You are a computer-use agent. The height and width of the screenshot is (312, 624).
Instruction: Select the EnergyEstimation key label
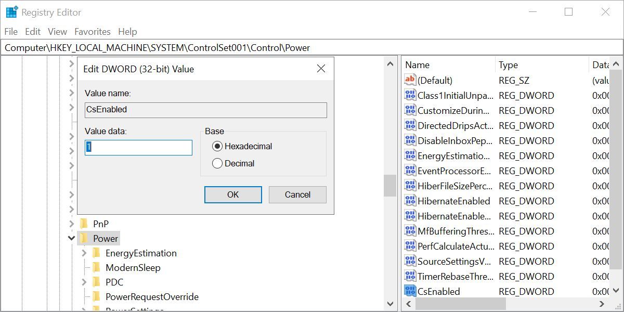click(141, 253)
